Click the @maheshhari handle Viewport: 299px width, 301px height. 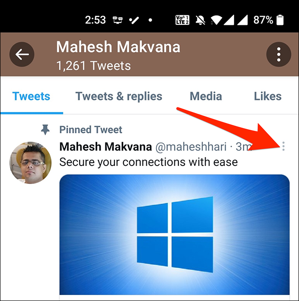[191, 147]
